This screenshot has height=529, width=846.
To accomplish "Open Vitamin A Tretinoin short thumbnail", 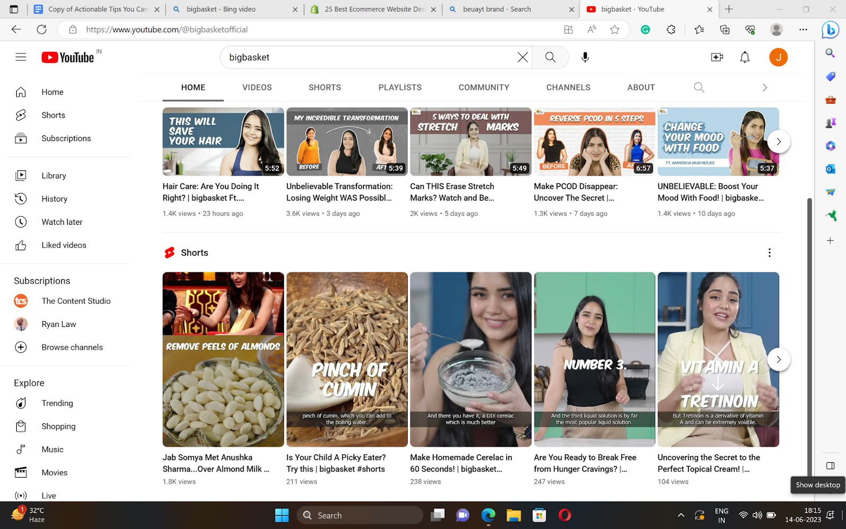I will point(718,360).
